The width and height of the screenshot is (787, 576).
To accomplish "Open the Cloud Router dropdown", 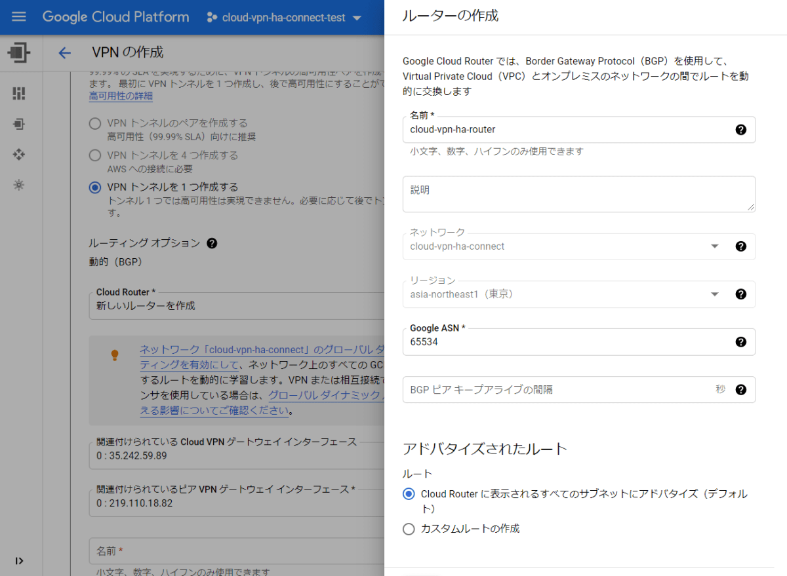I will (236, 306).
